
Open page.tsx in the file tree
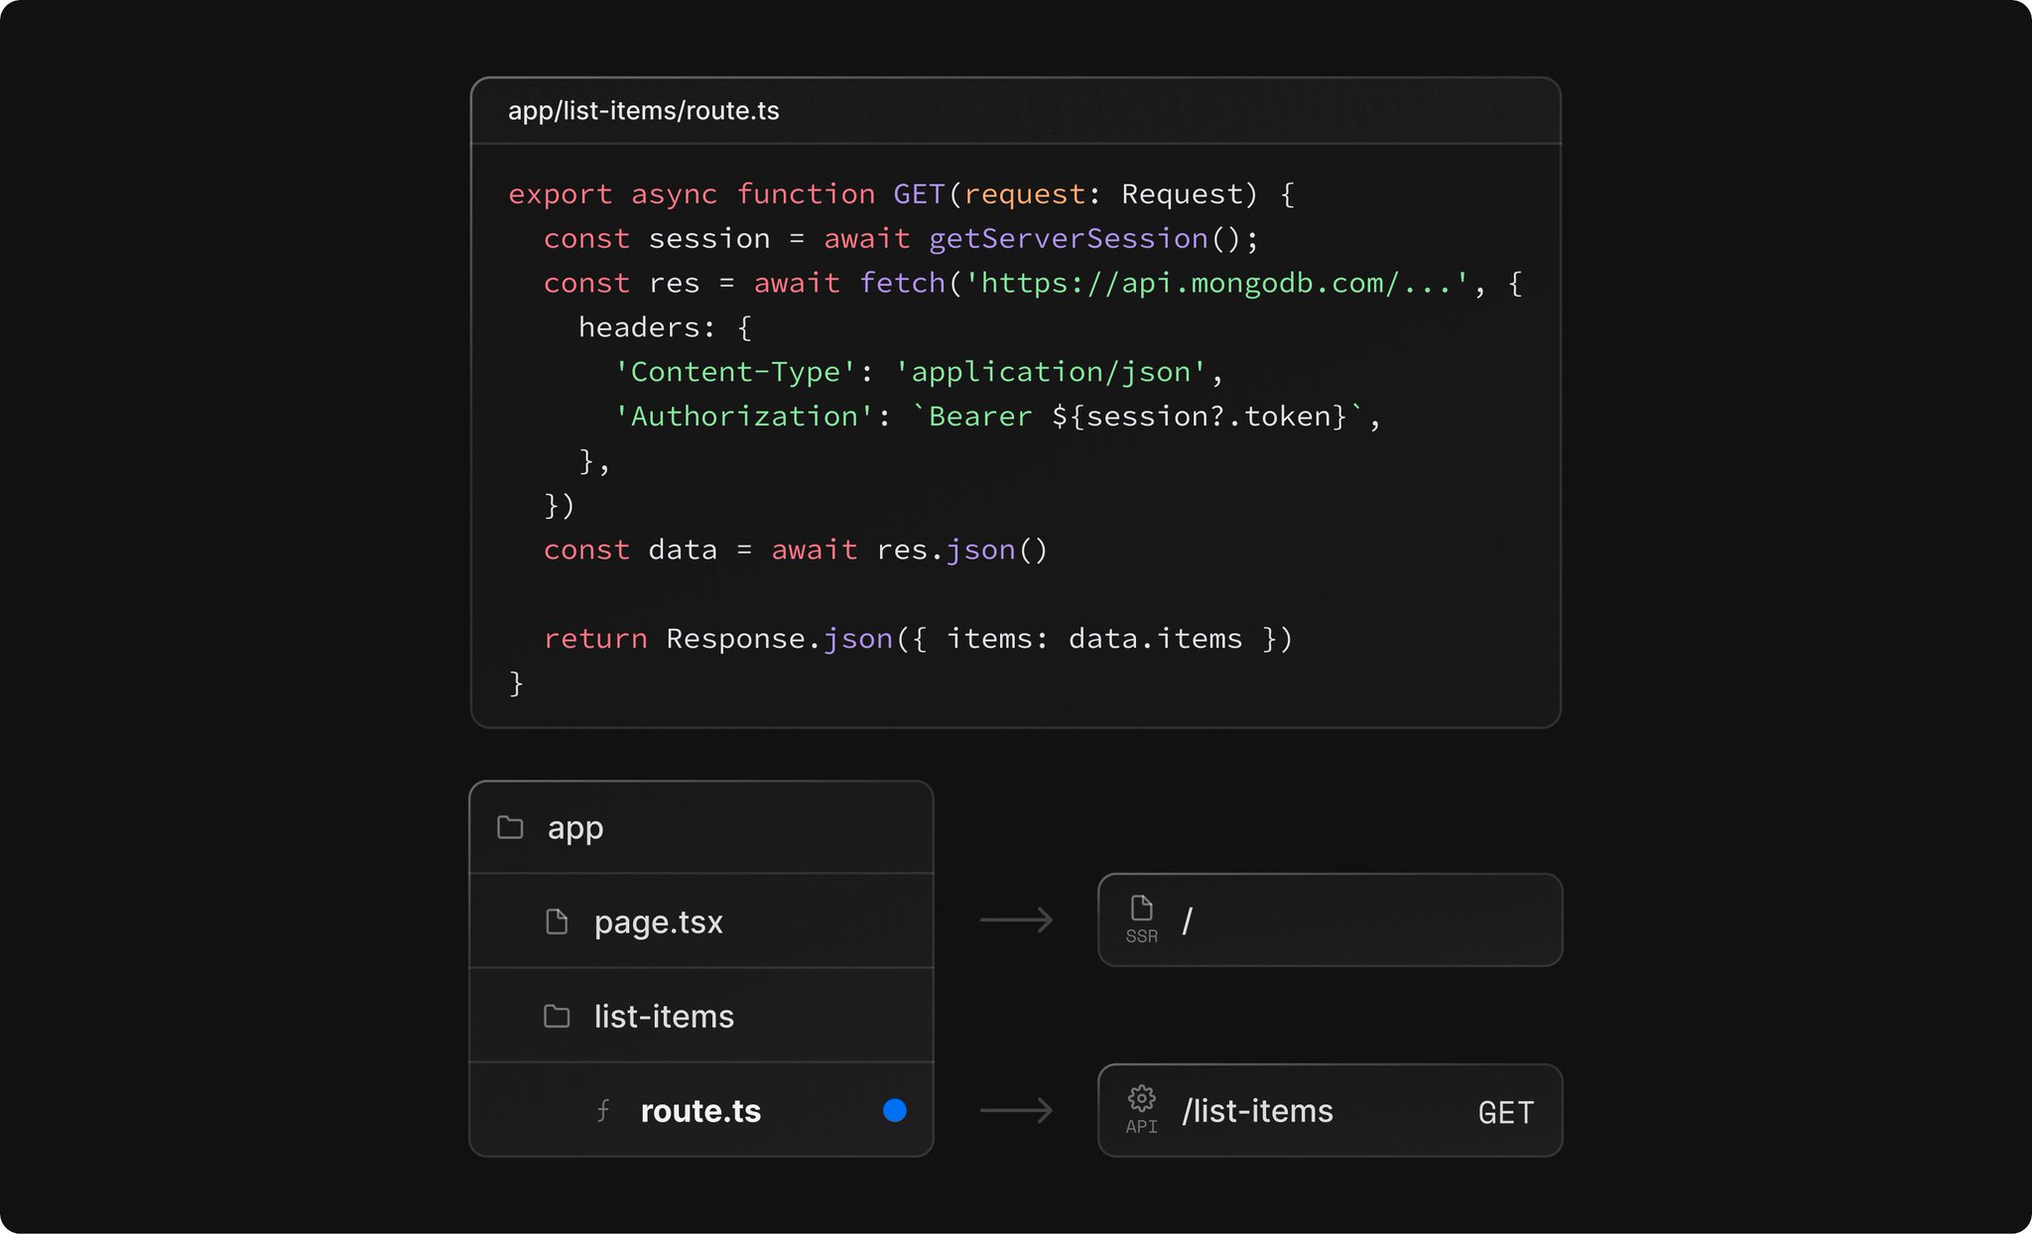(659, 922)
